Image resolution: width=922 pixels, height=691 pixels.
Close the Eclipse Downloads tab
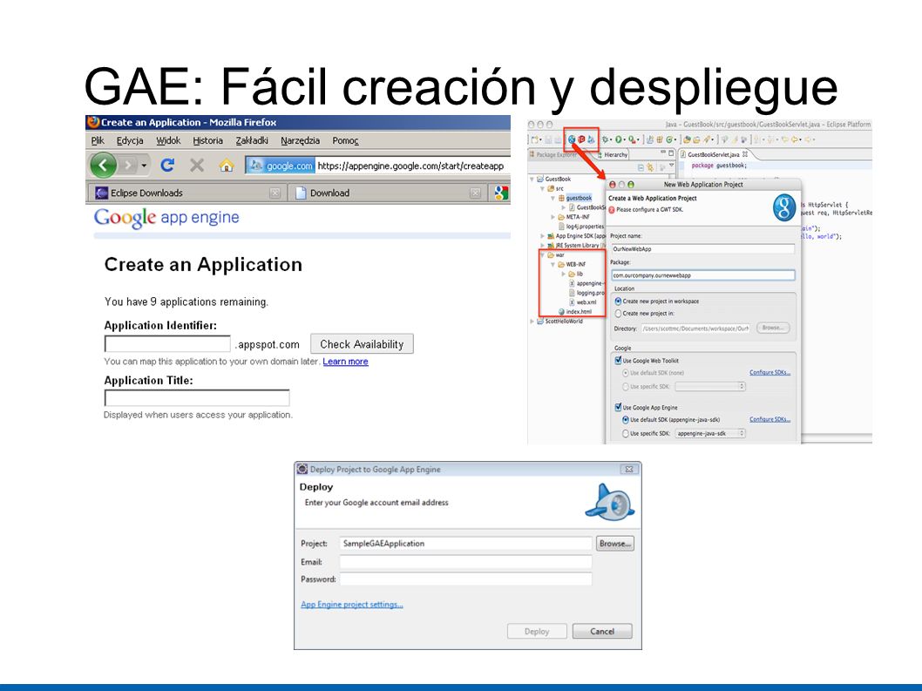pos(275,193)
